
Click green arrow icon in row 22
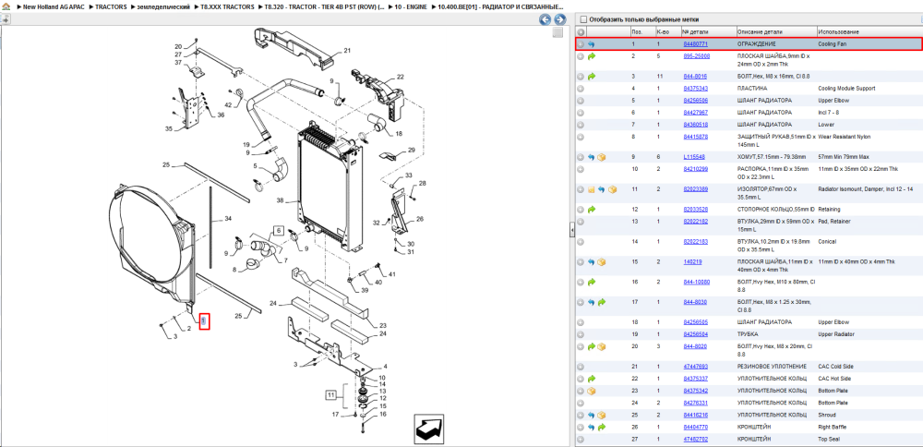click(592, 379)
